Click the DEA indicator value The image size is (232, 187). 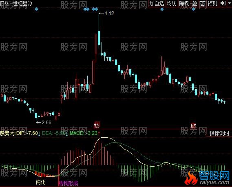pyautogui.click(x=54, y=133)
